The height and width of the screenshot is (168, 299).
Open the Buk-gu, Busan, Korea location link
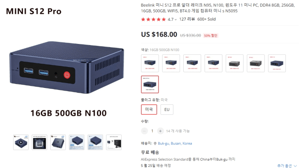[x=175, y=143]
